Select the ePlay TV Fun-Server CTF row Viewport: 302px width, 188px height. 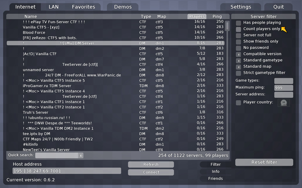tap(115, 22)
